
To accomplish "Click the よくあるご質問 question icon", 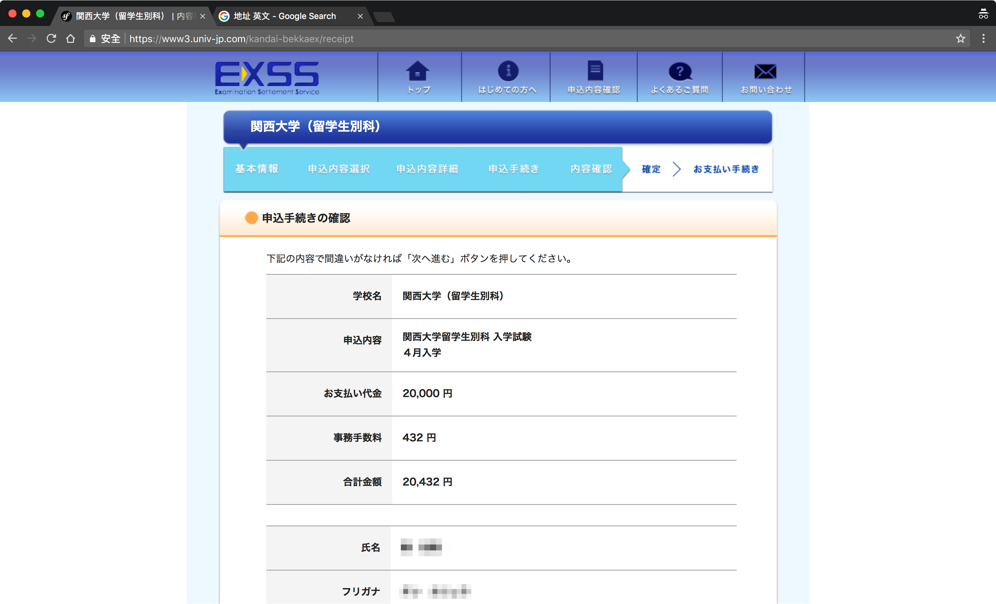I will tap(680, 72).
